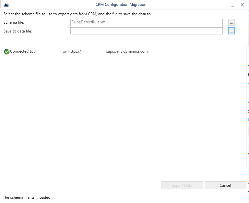The width and height of the screenshot is (249, 203).
Task: Close the CRM Configuration Migration window
Action: click(x=242, y=5)
